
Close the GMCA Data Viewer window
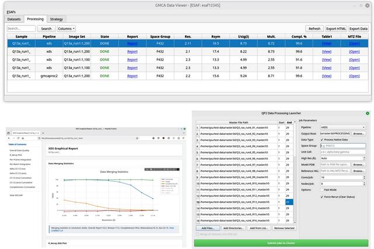tap(368, 5)
